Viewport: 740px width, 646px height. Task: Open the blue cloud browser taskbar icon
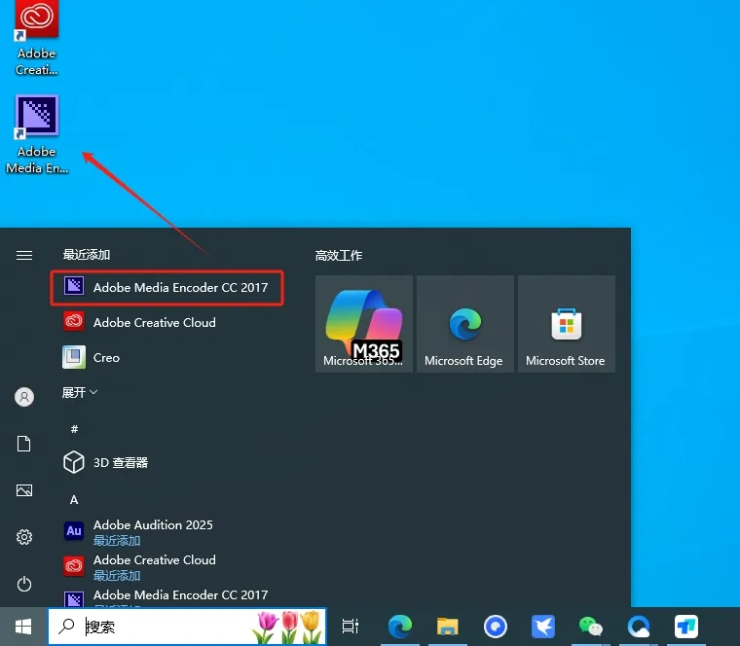(x=639, y=627)
